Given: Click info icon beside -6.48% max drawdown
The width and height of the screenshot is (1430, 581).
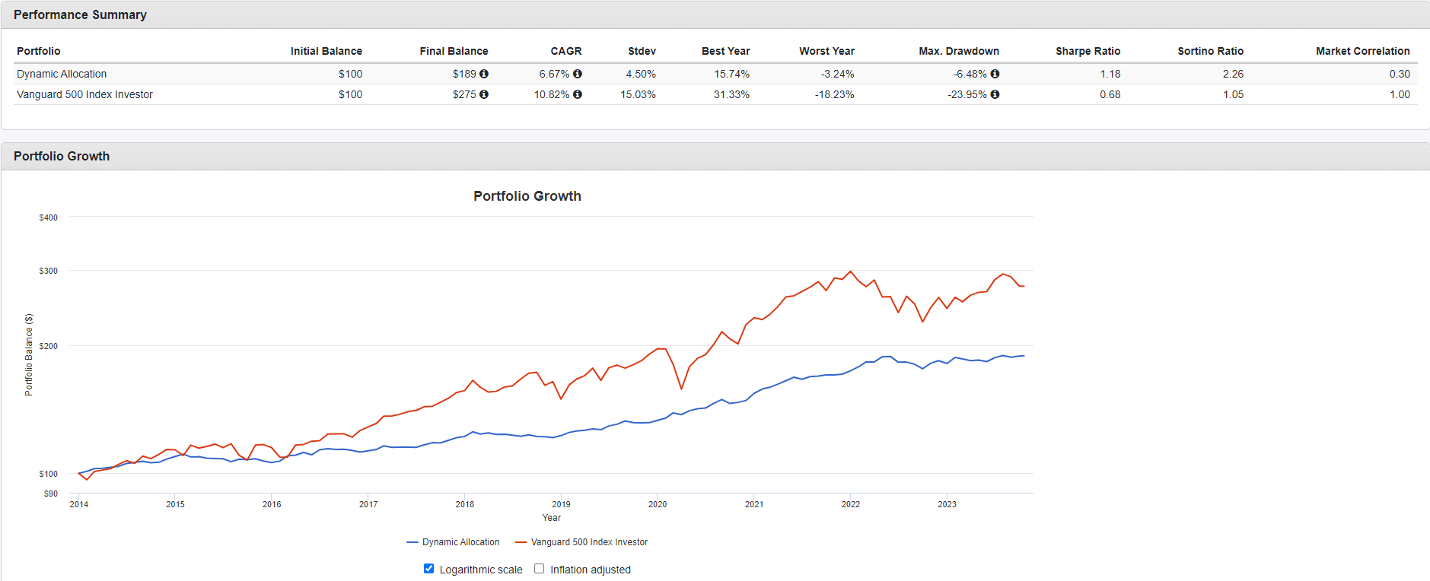Looking at the screenshot, I should 995,74.
